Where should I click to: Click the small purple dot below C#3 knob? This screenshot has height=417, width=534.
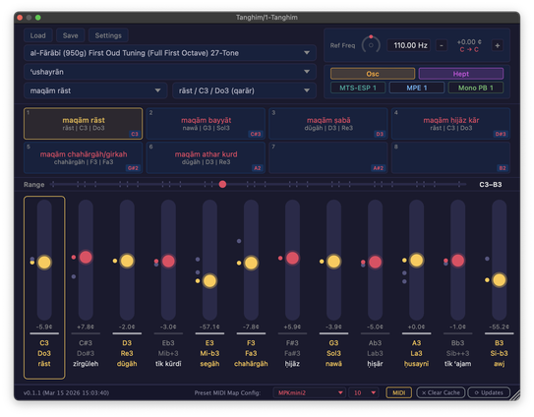point(74,276)
